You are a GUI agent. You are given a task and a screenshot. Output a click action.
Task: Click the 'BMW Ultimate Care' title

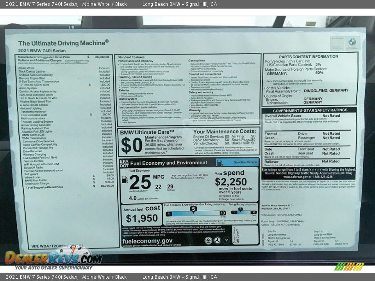point(147,132)
